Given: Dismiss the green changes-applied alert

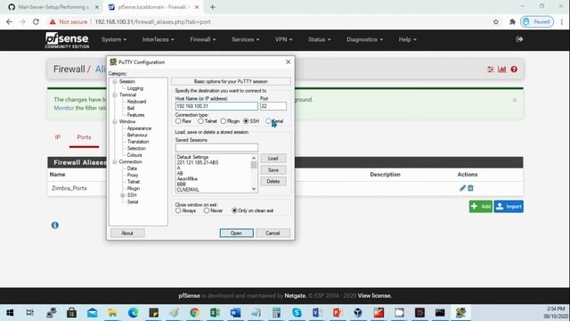Looking at the screenshot, I should point(515,100).
